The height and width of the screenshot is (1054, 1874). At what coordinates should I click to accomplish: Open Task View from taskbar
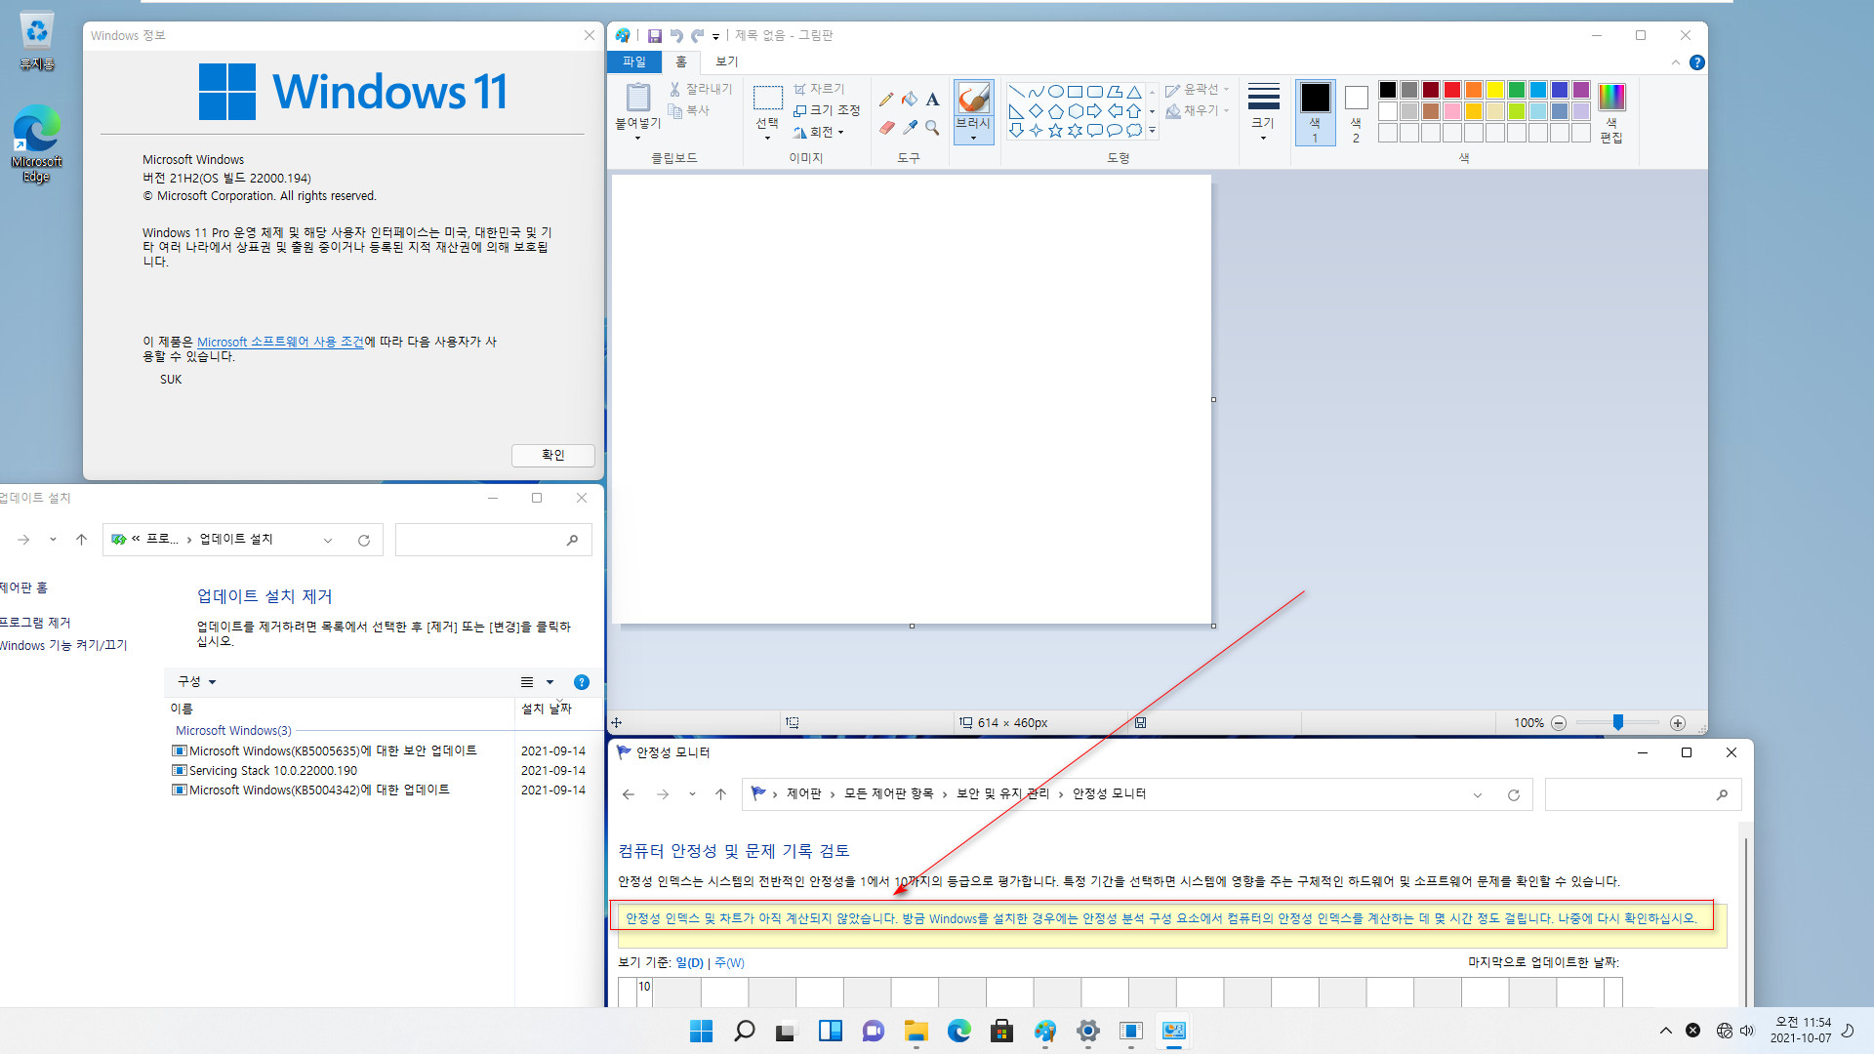(787, 1031)
